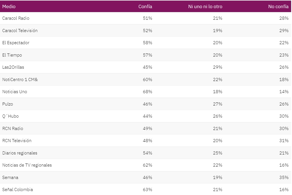This screenshot has width=292, height=195.
Task: Select the El Espectador row
Action: point(145,42)
